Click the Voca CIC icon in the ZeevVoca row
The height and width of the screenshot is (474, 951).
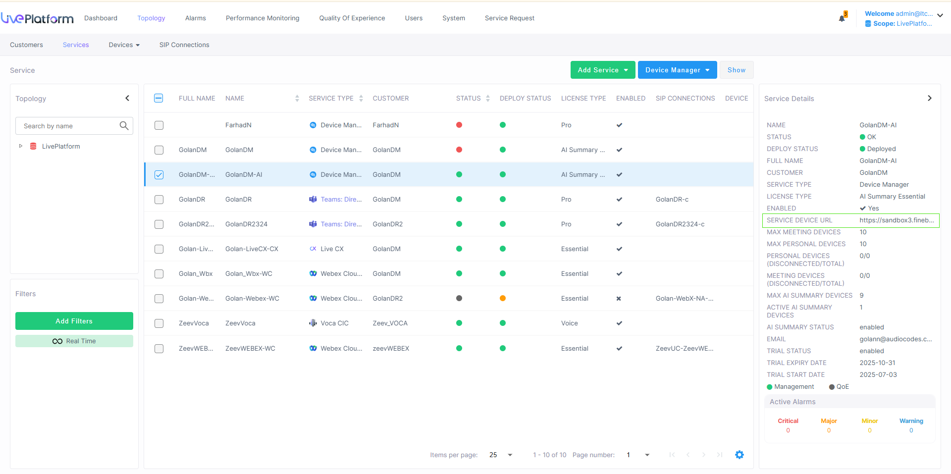coord(313,323)
